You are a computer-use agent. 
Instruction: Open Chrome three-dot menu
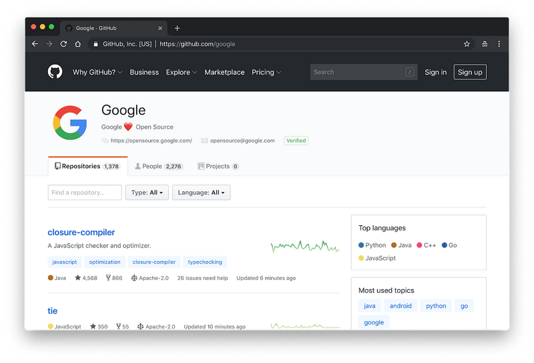point(499,44)
